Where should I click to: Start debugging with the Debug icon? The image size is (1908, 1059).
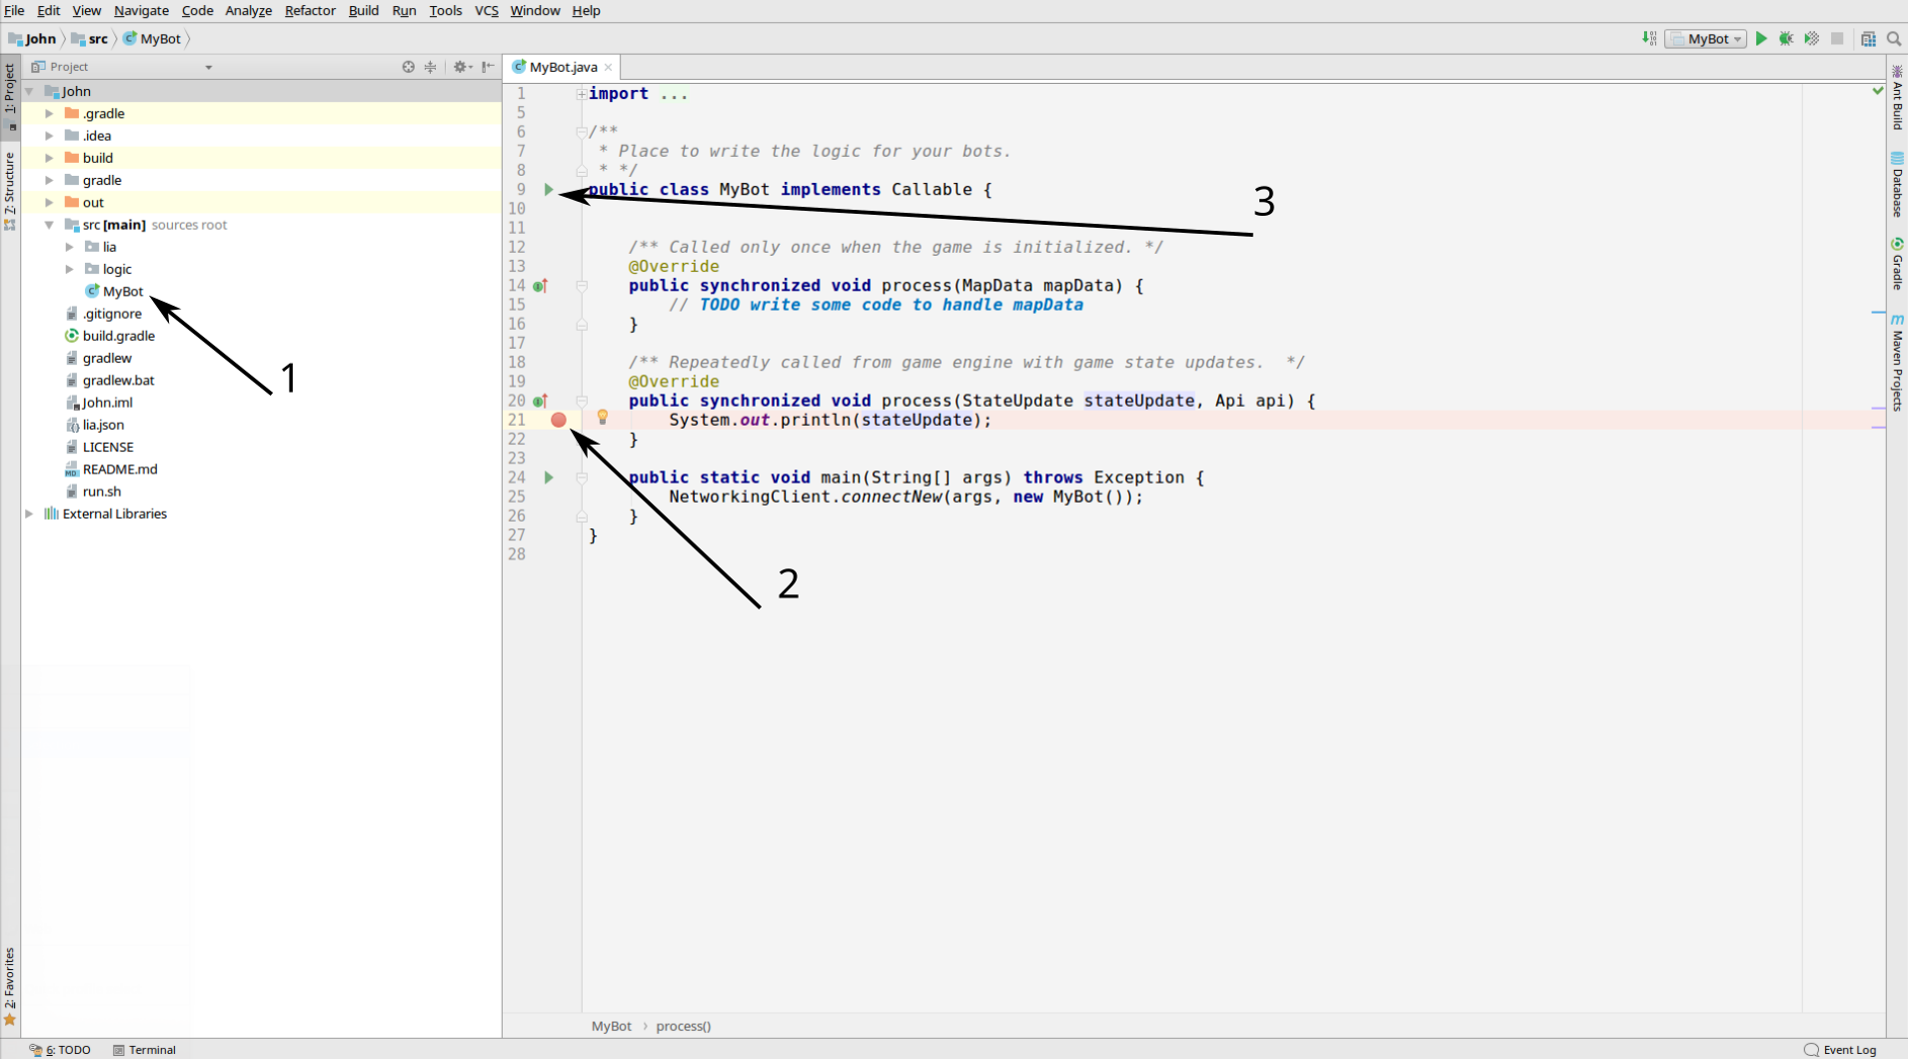1787,38
